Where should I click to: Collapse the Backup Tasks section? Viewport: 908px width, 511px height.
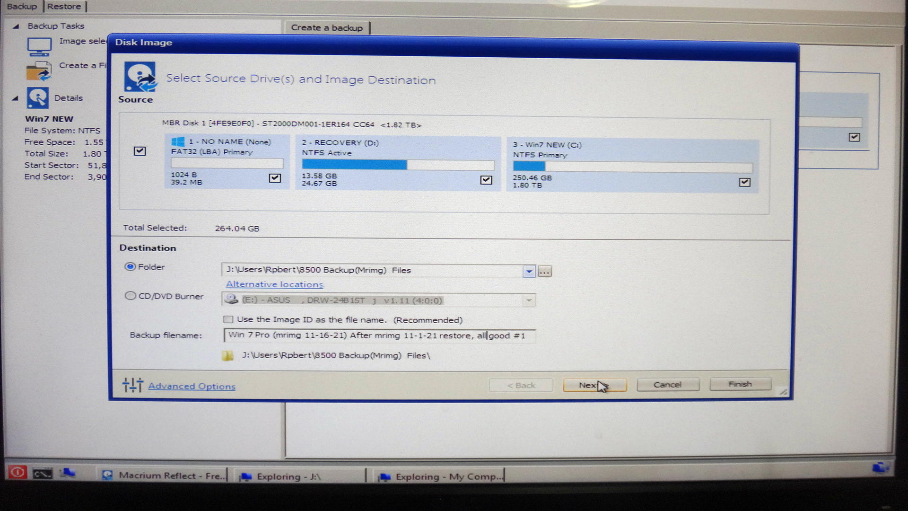pyautogui.click(x=16, y=26)
